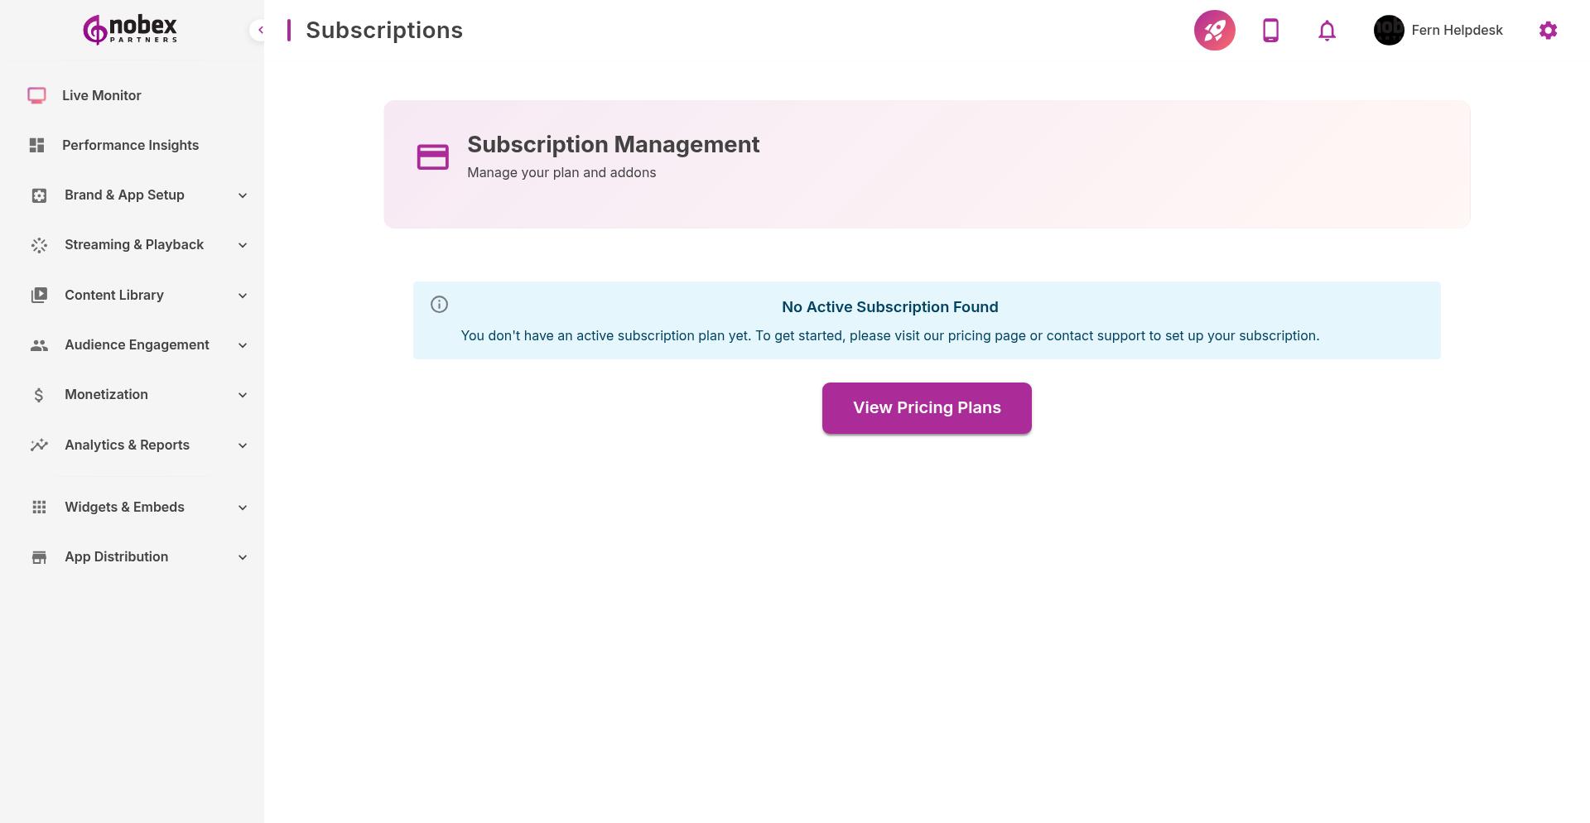Viewport: 1590px width, 823px height.
Task: Open the mobile device icon in the header
Action: click(x=1270, y=30)
